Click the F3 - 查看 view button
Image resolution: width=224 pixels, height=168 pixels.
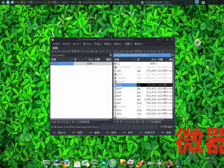(x=77, y=133)
